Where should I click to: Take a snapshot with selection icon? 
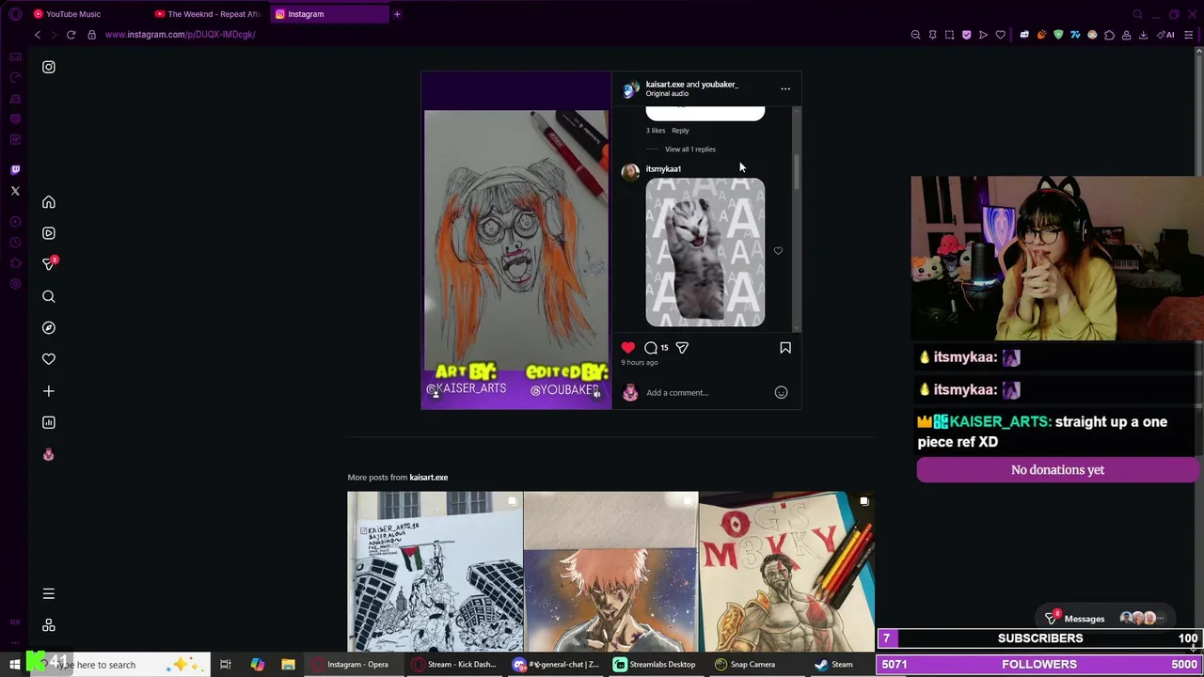[x=949, y=35]
